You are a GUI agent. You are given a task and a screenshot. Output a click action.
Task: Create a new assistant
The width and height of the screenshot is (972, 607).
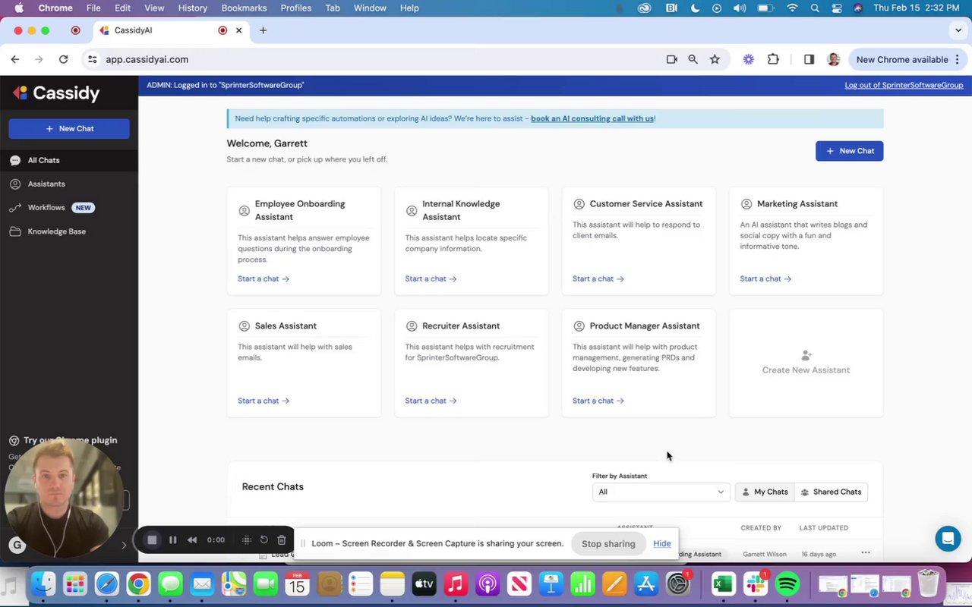[x=806, y=363]
